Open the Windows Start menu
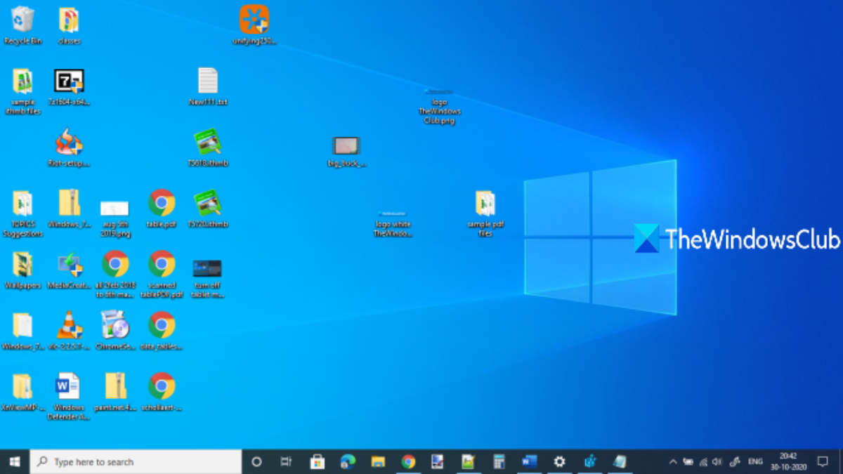843x474 pixels. click(14, 461)
